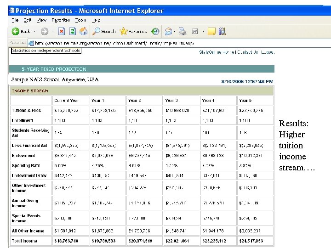The height and width of the screenshot is (248, 331).
Task: Click the Year 5 column header
Action: (245, 101)
